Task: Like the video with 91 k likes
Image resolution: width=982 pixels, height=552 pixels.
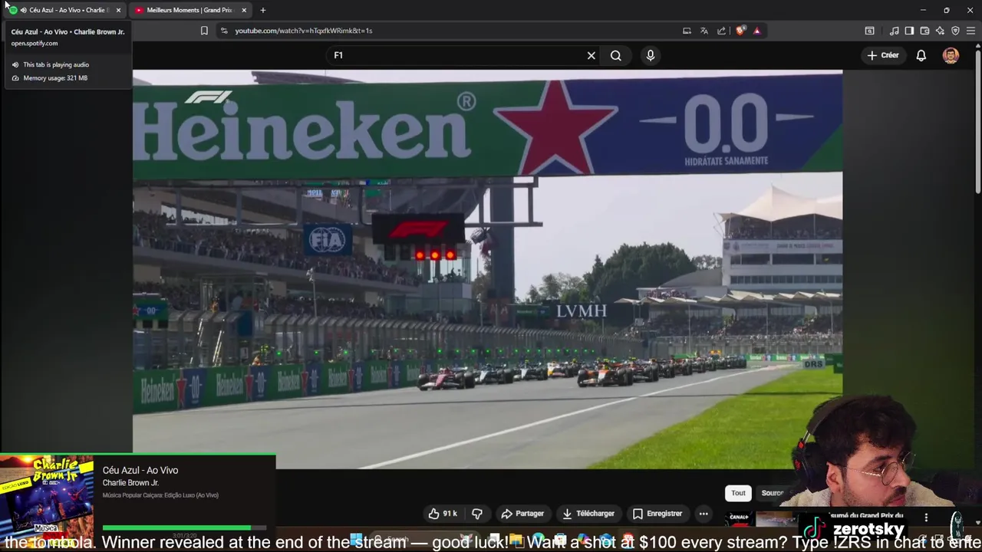Action: point(443,514)
